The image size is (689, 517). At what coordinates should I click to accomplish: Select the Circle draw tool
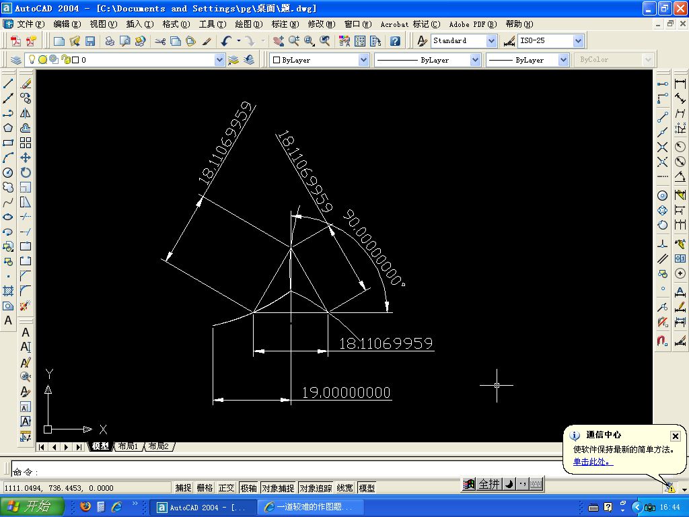[8, 172]
